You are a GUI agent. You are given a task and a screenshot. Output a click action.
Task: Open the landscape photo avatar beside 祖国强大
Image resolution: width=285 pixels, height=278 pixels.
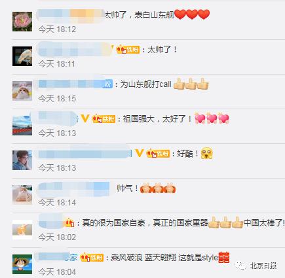22,126
